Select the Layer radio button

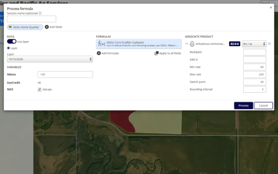(x=8, y=48)
